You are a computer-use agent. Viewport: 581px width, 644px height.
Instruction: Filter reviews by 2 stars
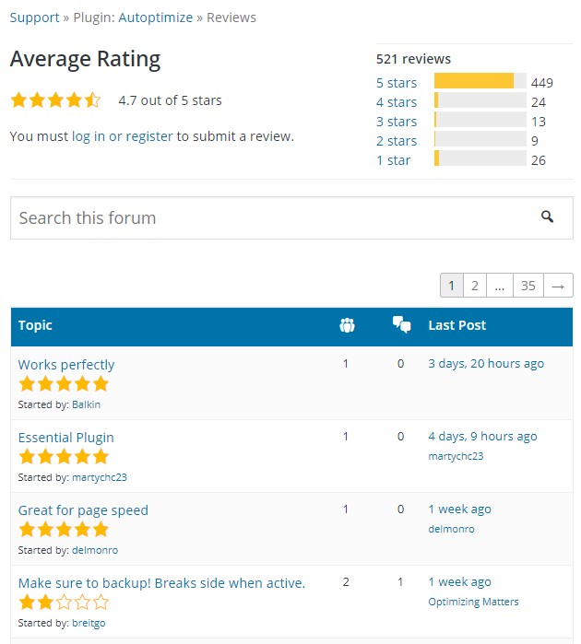397,141
